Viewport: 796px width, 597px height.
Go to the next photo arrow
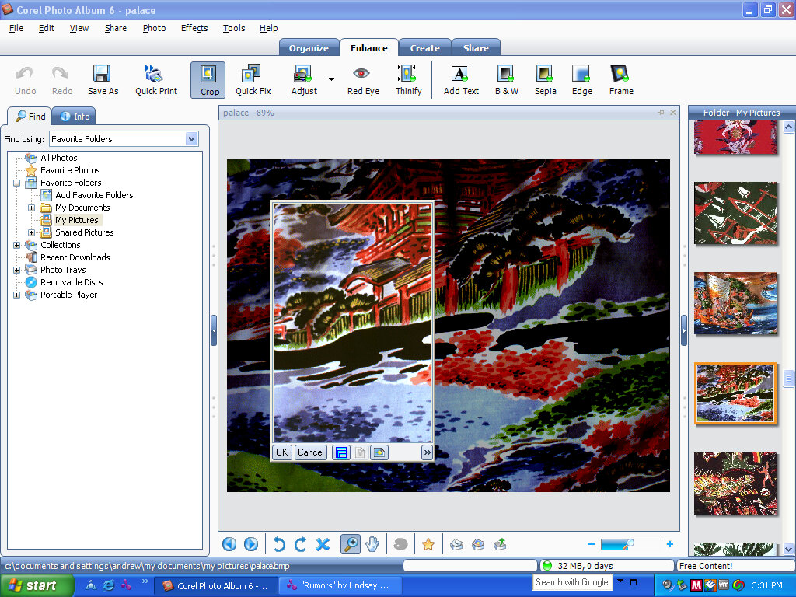[x=251, y=545]
